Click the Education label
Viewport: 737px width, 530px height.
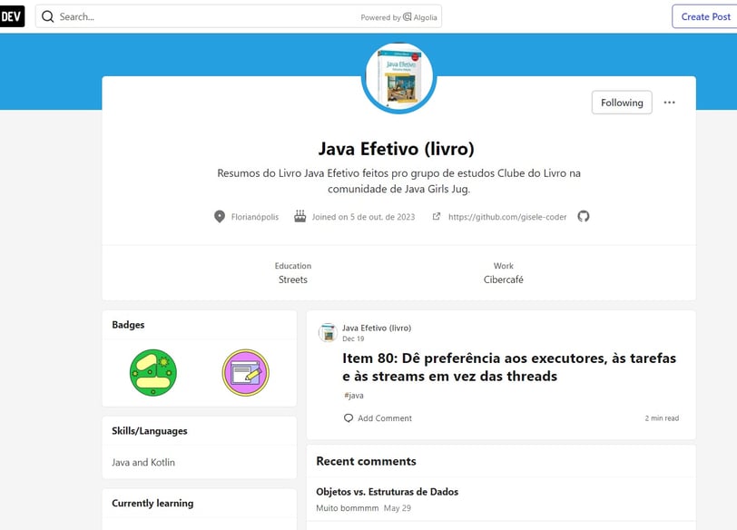[x=293, y=266]
